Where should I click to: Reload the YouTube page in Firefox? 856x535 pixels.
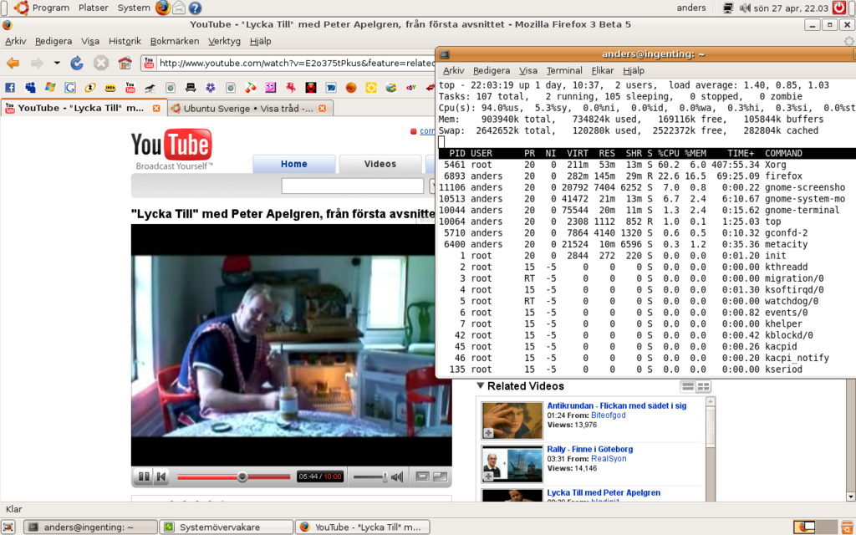77,64
